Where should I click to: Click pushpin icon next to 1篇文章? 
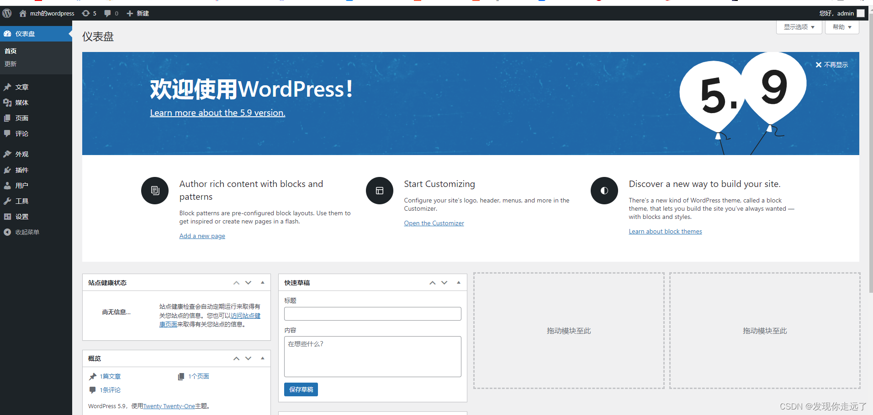click(93, 377)
